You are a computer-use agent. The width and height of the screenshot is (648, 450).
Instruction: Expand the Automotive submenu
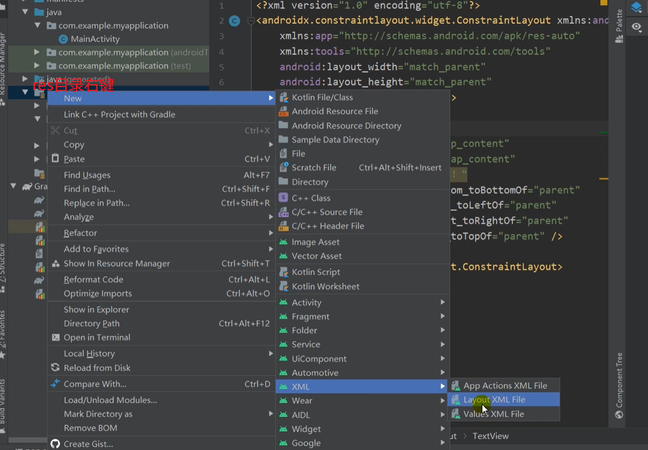[x=362, y=373]
